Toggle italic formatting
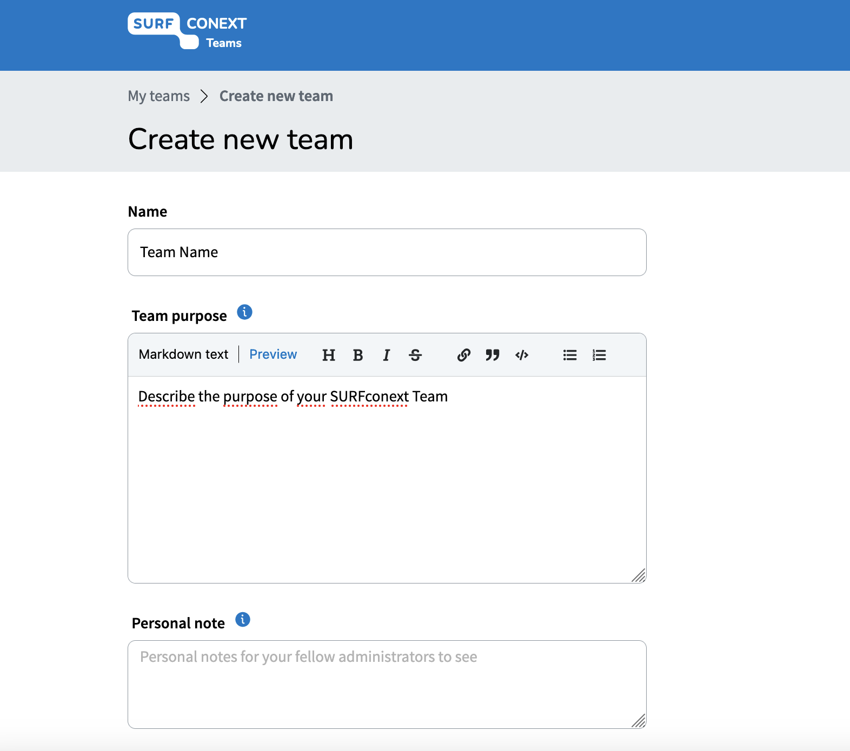Viewport: 850px width, 751px height. [x=387, y=355]
